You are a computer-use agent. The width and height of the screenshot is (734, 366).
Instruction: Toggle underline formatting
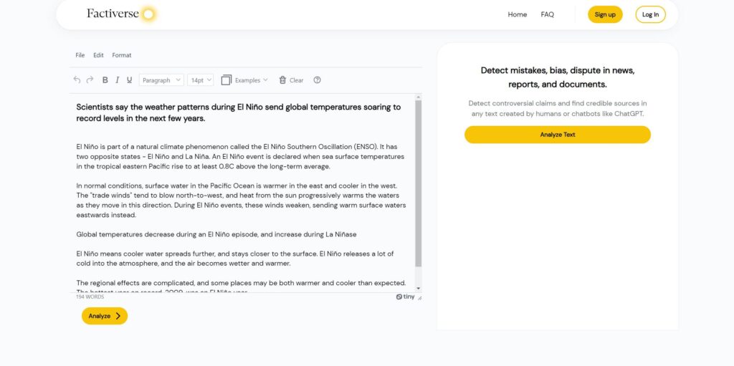130,80
